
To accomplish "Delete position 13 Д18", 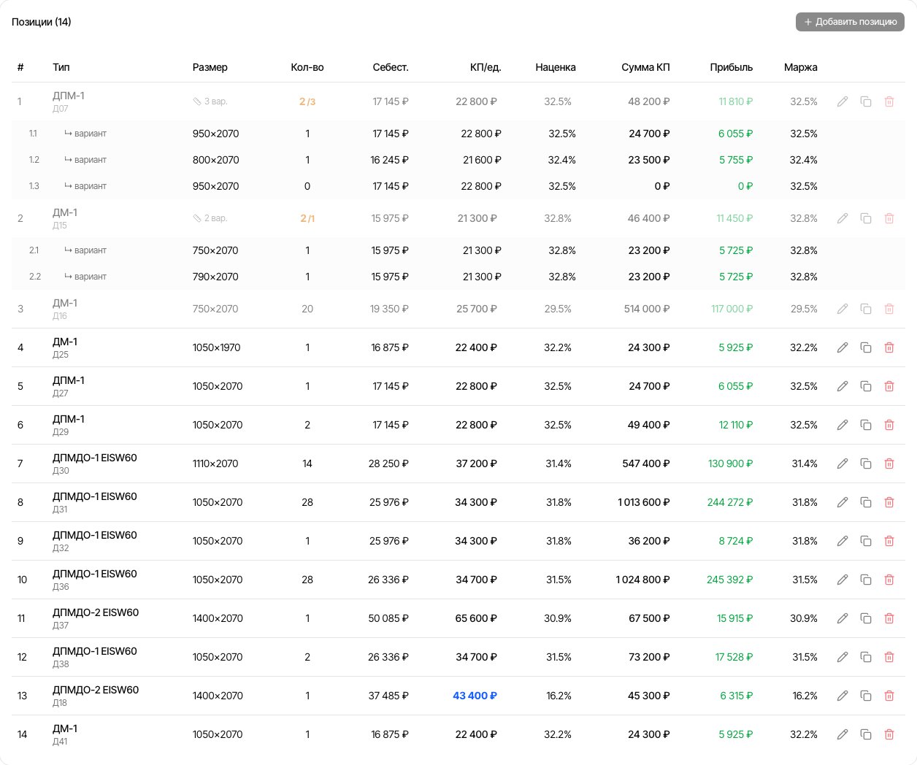I will click(889, 696).
